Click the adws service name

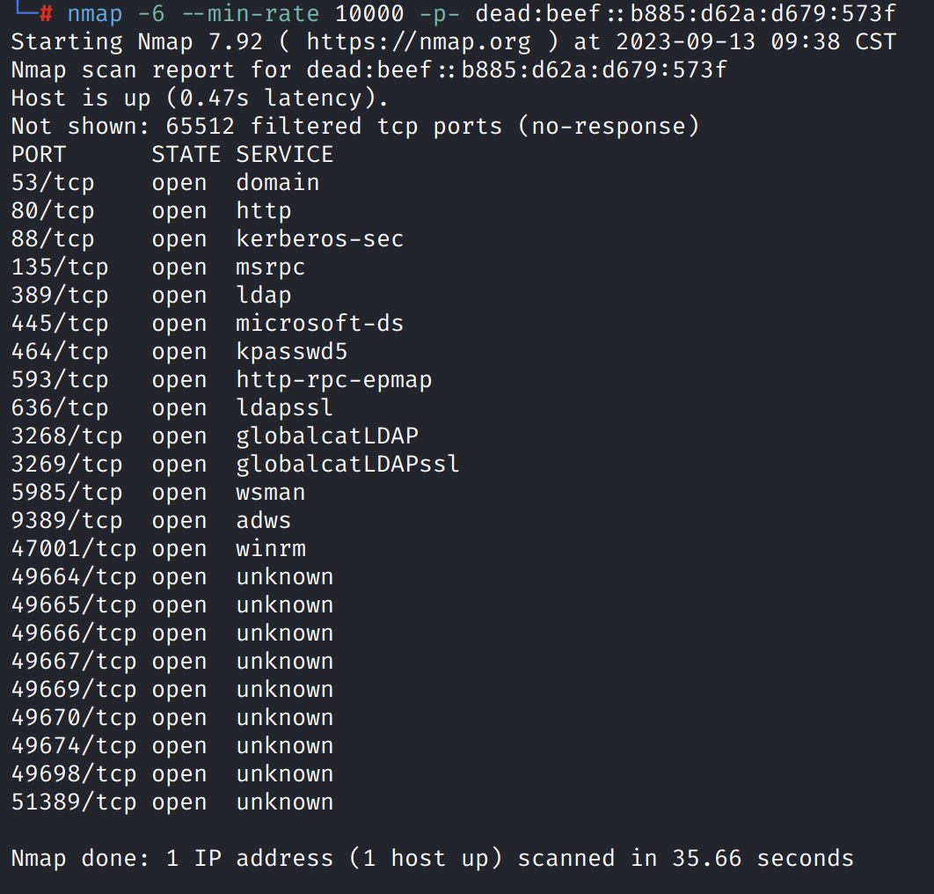[x=263, y=520]
